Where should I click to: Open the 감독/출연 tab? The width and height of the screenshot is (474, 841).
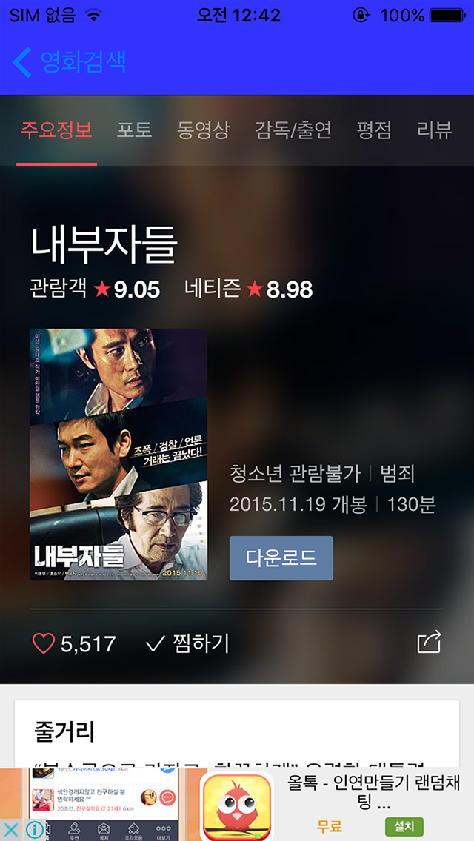293,130
